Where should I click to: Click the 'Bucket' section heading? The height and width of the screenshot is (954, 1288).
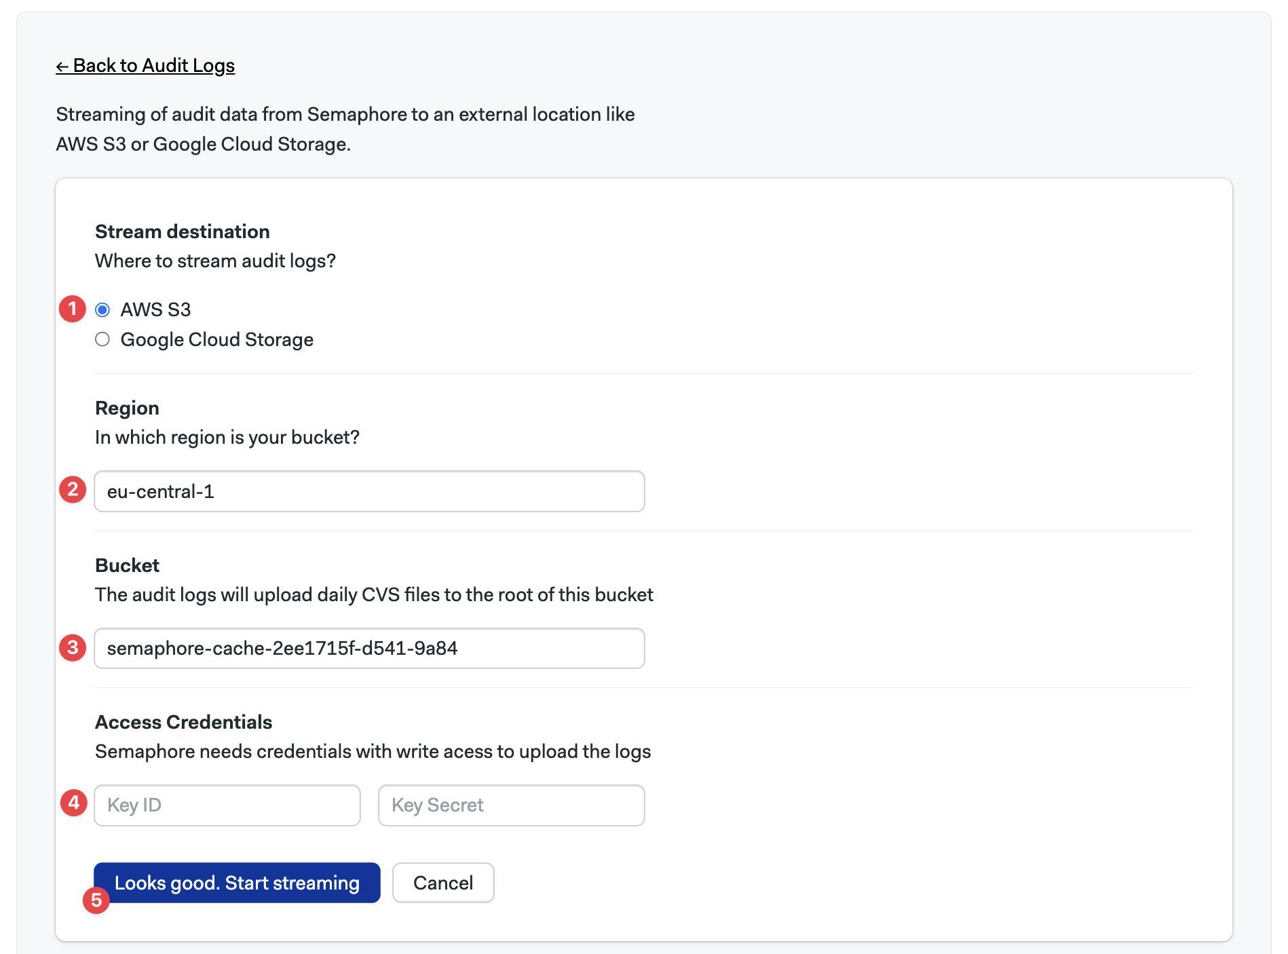[127, 565]
